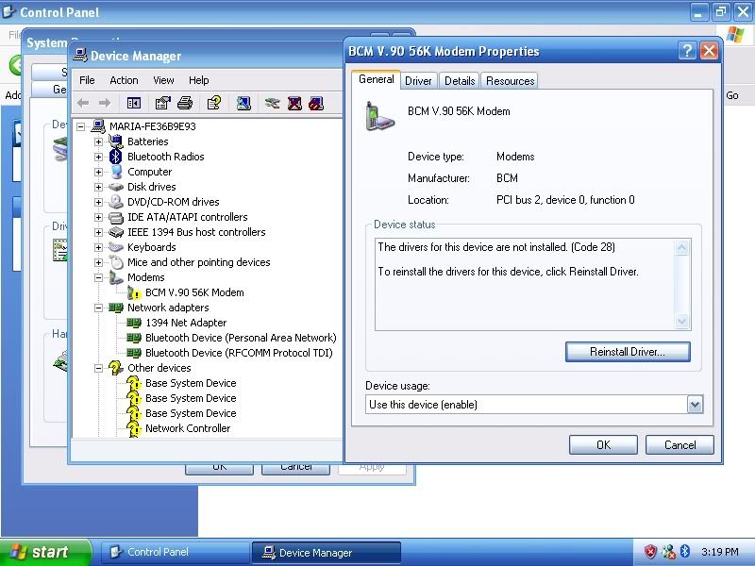Click the Help toolbar icon with question mark

click(x=214, y=104)
